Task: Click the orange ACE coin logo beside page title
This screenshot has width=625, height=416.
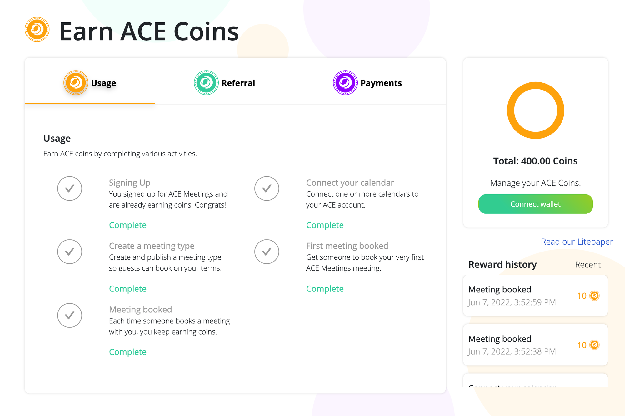Action: pyautogui.click(x=37, y=30)
